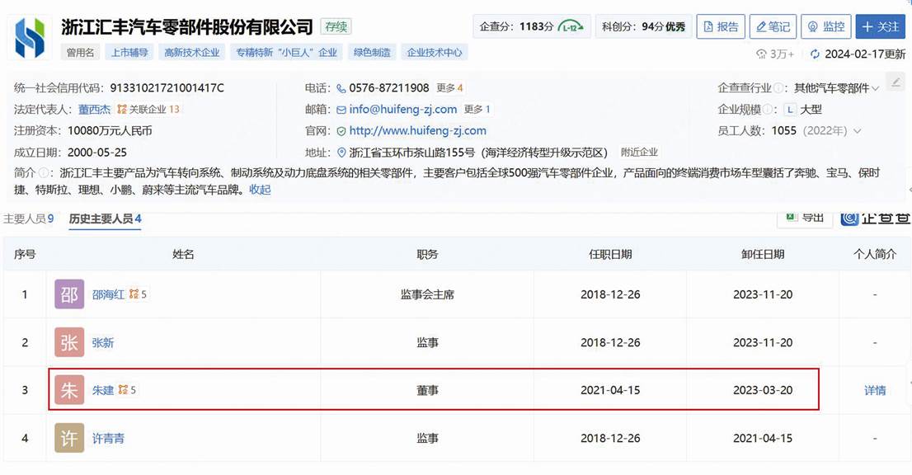Image resolution: width=912 pixels, height=475 pixels.
Task: Click the refresh icon beside 2024-02-17更新
Action: (x=815, y=54)
